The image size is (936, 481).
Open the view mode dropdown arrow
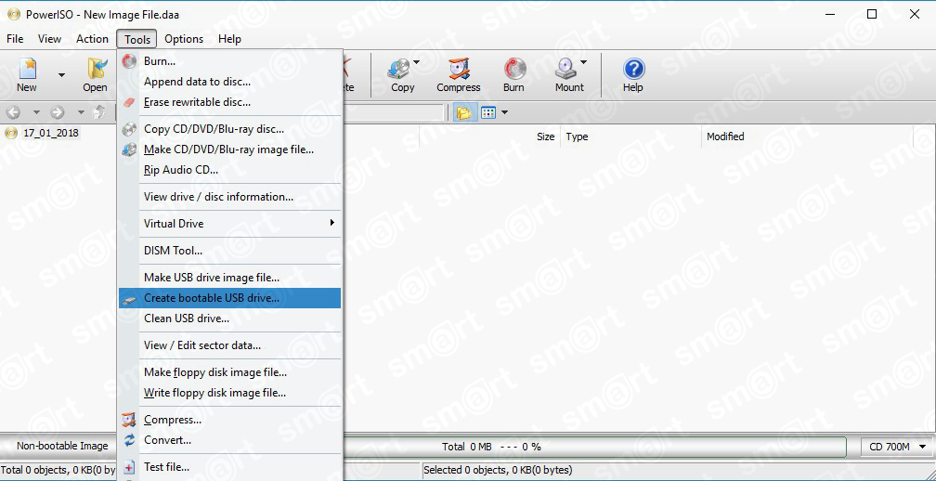click(505, 112)
